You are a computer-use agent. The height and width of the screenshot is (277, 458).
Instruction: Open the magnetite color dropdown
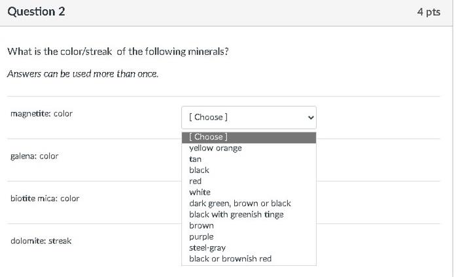point(248,117)
